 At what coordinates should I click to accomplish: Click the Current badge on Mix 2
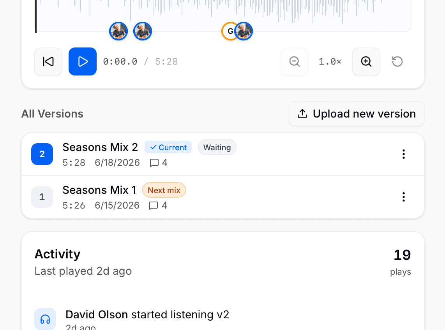[168, 147]
